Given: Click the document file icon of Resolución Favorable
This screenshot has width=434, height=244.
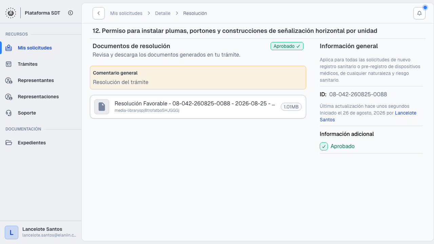Looking at the screenshot, I should click(x=102, y=107).
